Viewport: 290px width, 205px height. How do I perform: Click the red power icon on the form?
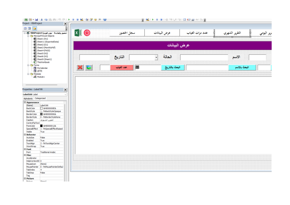[87, 33]
